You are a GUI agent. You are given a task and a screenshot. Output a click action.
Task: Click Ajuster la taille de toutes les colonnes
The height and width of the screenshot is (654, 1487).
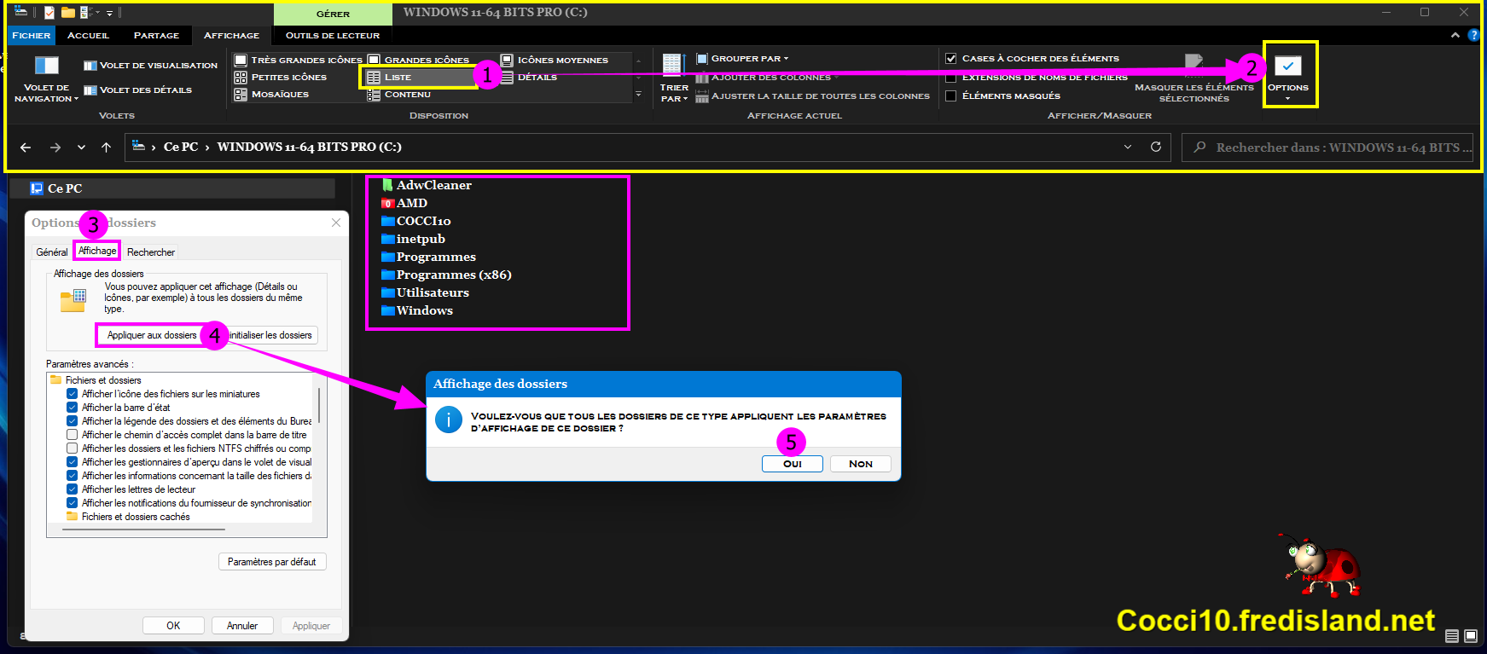pos(812,96)
